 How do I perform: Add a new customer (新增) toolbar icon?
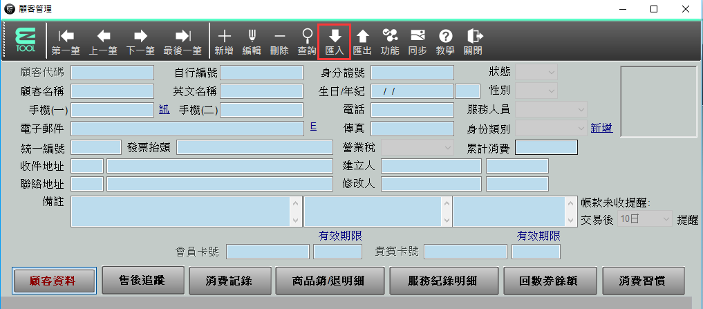pos(224,42)
